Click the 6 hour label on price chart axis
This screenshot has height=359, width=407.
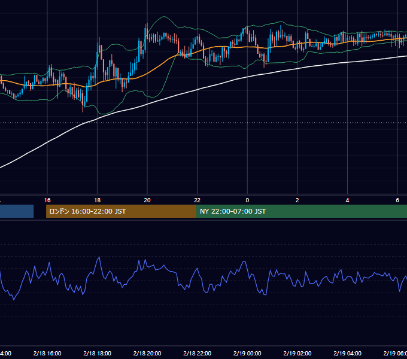point(397,200)
